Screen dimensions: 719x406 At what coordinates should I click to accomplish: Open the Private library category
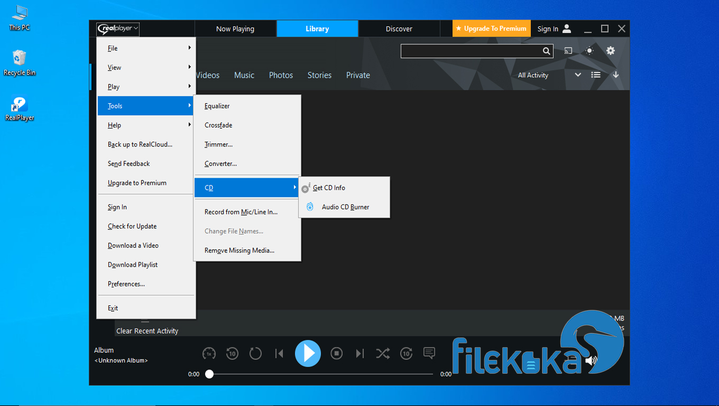click(x=358, y=75)
